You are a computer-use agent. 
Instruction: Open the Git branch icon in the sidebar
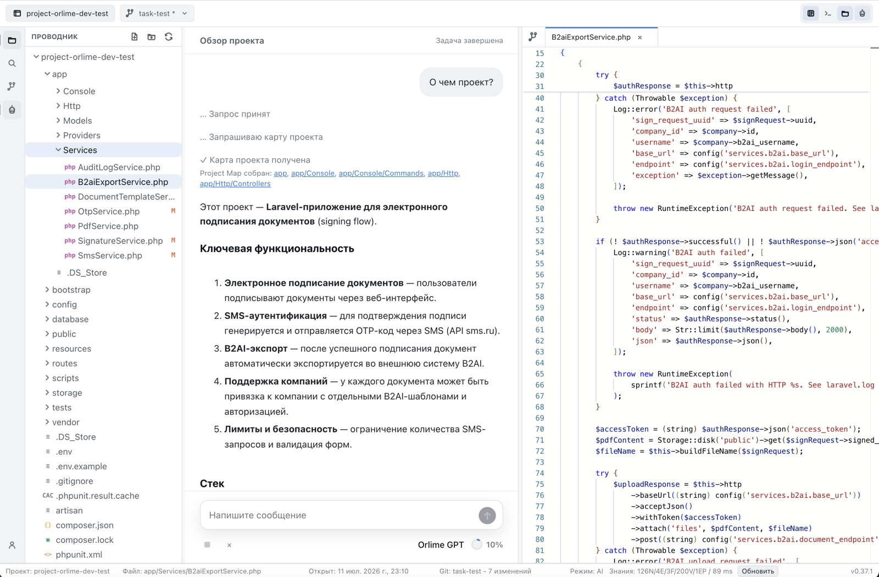12,86
